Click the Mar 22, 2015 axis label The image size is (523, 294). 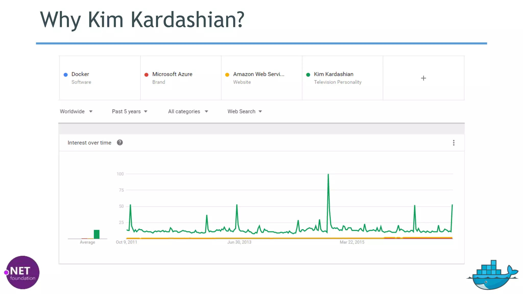pos(352,242)
